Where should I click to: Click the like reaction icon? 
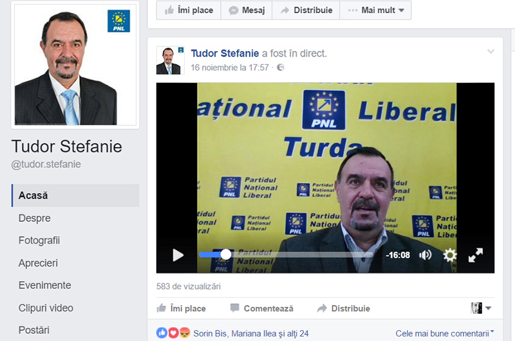(x=162, y=333)
